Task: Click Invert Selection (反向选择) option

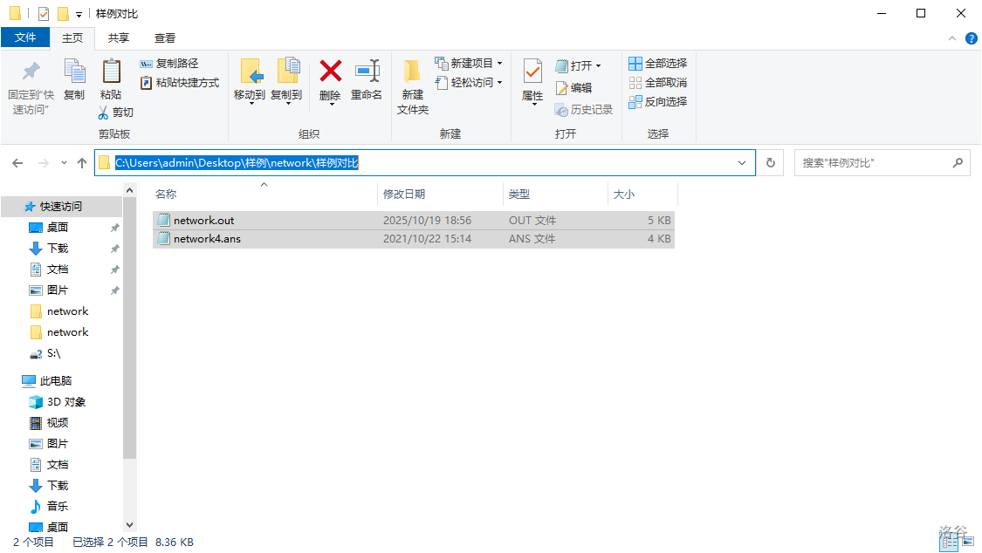Action: 658,102
